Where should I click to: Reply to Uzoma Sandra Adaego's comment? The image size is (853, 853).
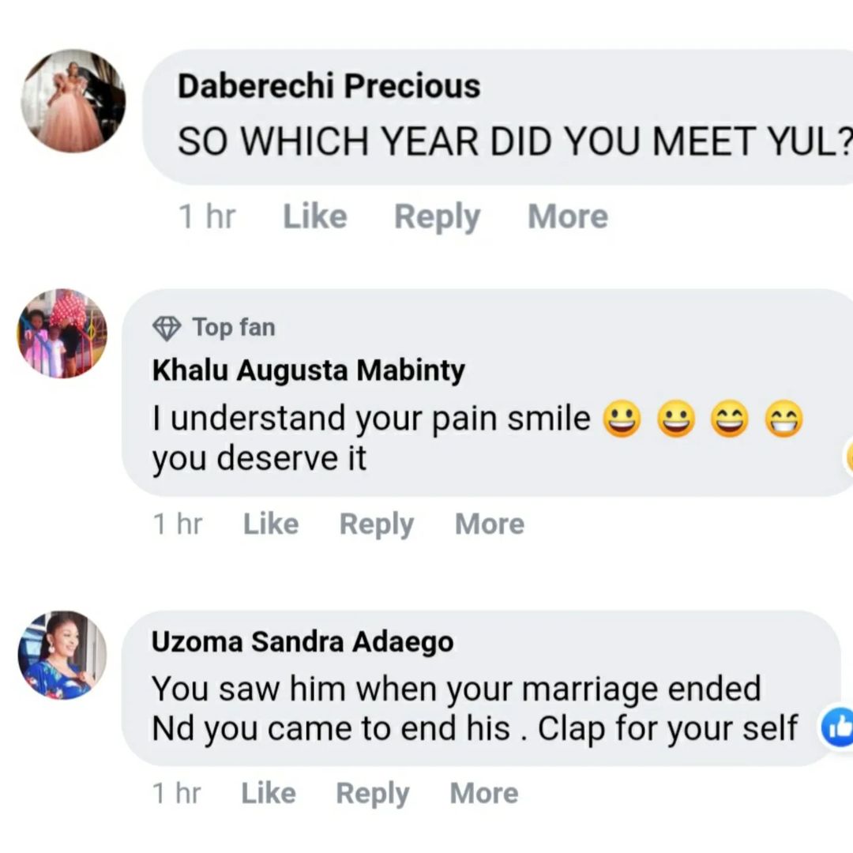pos(372,793)
